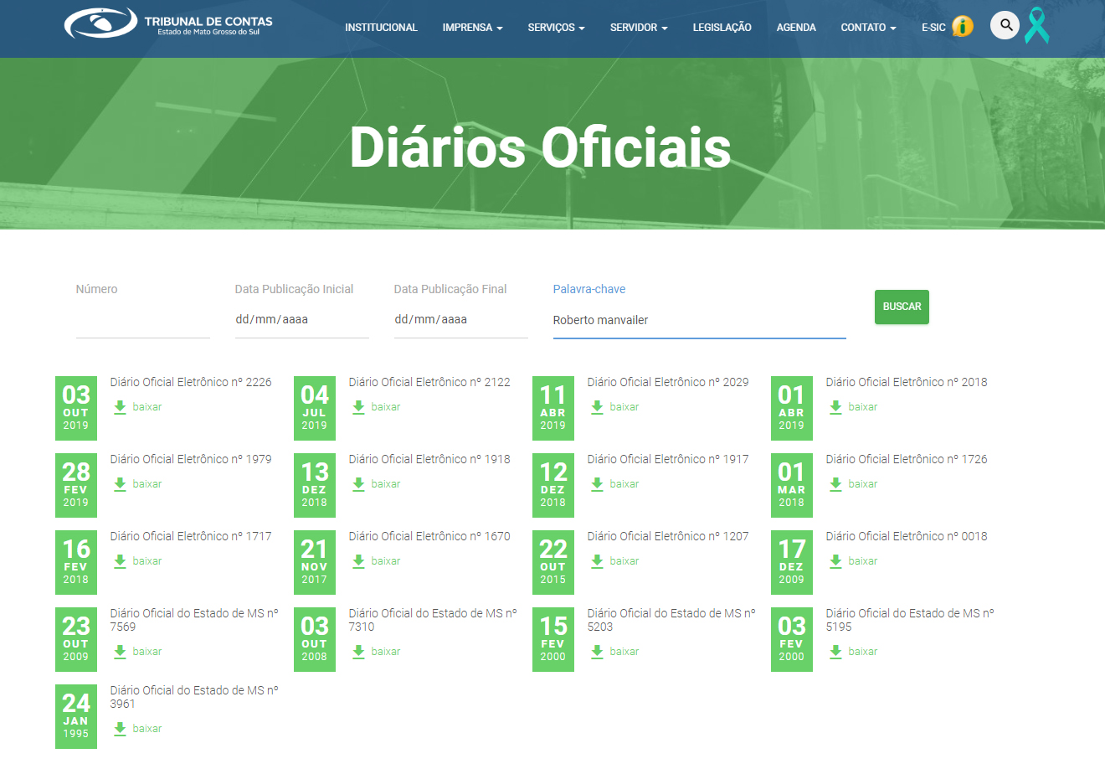The width and height of the screenshot is (1105, 769).
Task: Click download arrow for Diário Eletrônico nº 2226
Action: [x=120, y=407]
